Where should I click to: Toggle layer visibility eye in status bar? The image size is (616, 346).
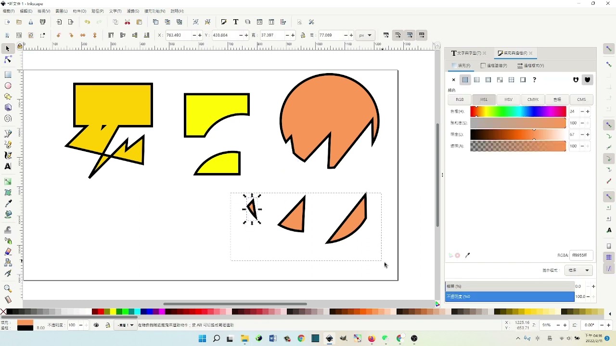96,325
